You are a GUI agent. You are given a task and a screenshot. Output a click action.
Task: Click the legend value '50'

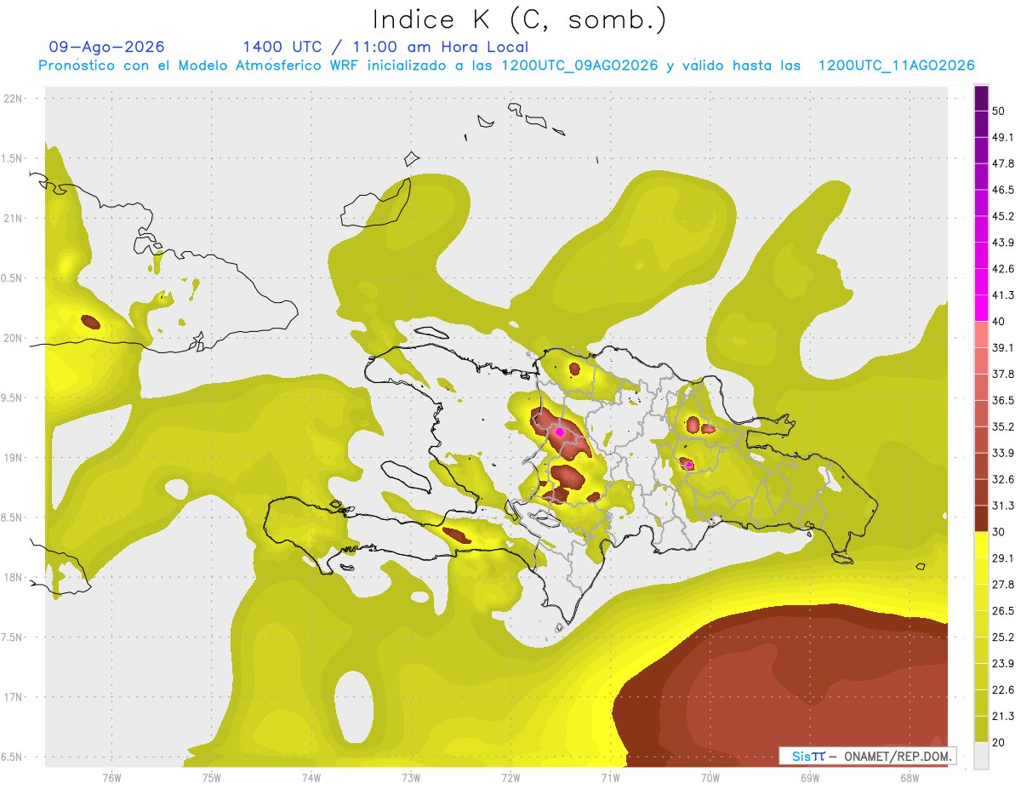1000,111
